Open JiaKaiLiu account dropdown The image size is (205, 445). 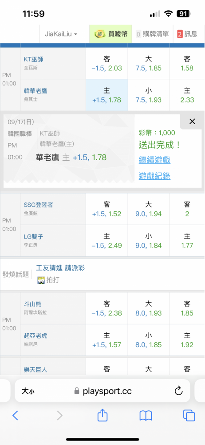point(61,34)
